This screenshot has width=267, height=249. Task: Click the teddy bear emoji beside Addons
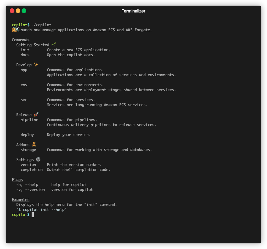34,144
